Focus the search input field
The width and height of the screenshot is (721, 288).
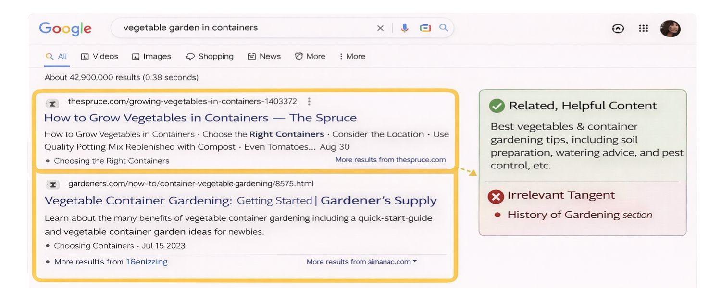point(240,28)
